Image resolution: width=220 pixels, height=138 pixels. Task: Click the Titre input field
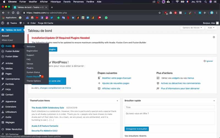(x=170, y=107)
